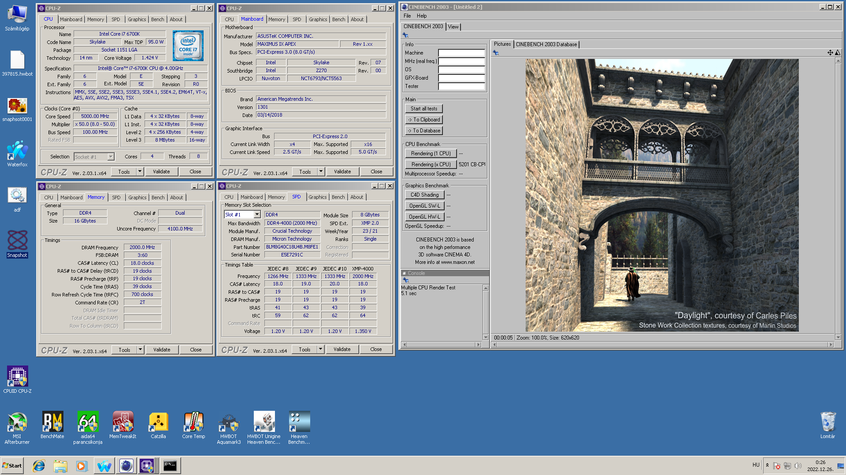Run Rendering (x CPU) benchmark

coord(430,164)
